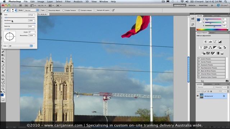Select the Blur tool in the toolbox
Viewport: 230px width, 129px height.
coord(3,58)
